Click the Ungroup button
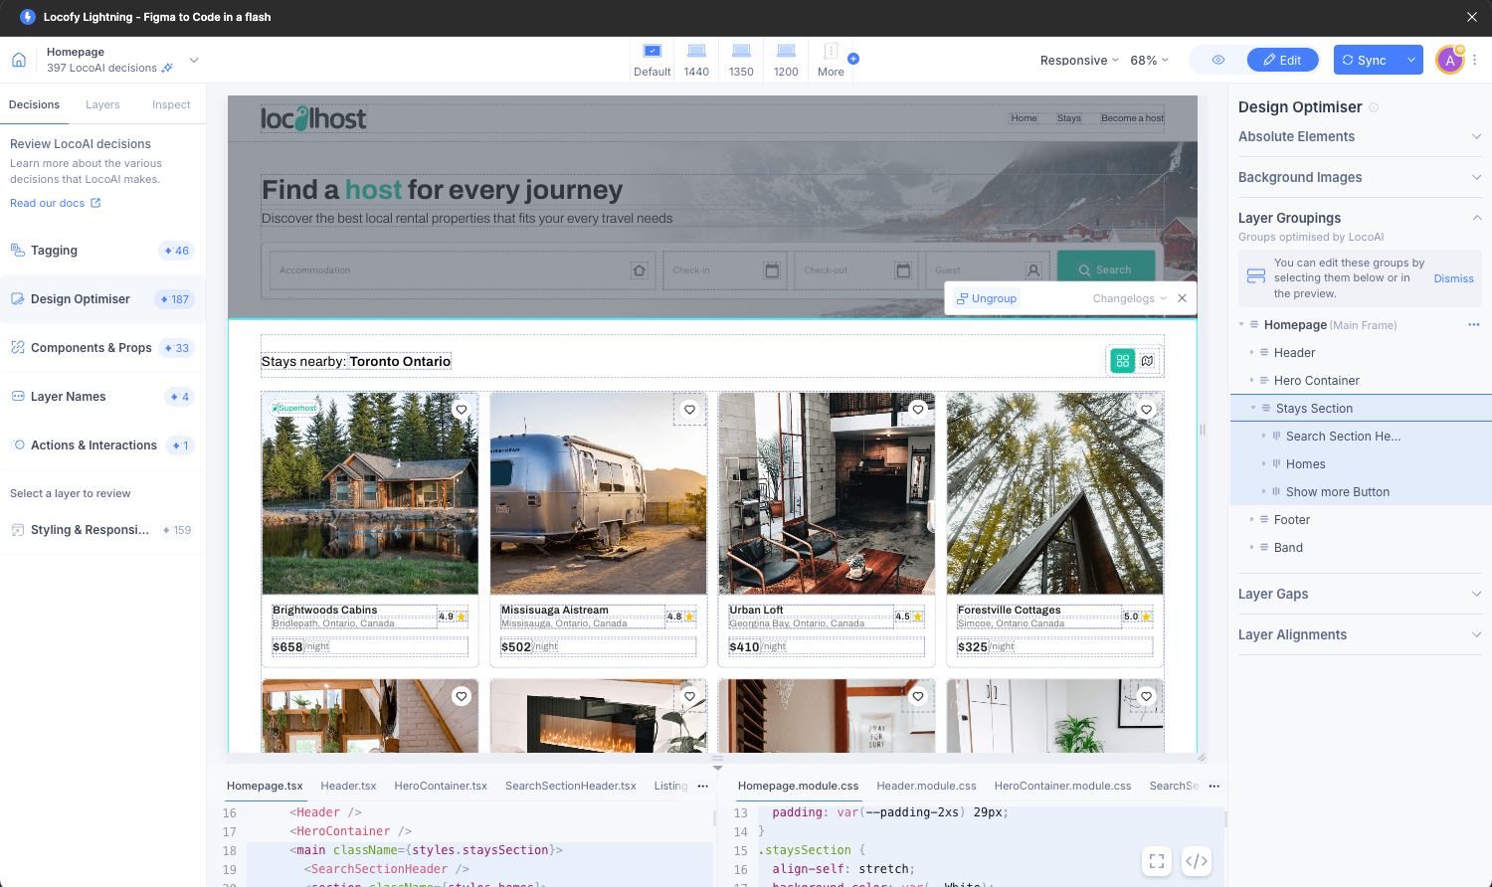The width and height of the screenshot is (1492, 887). tap(987, 298)
